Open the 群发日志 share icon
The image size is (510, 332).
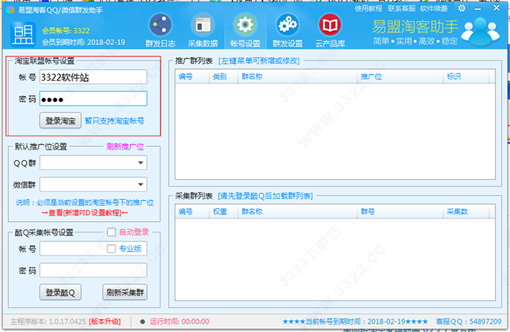click(160, 25)
